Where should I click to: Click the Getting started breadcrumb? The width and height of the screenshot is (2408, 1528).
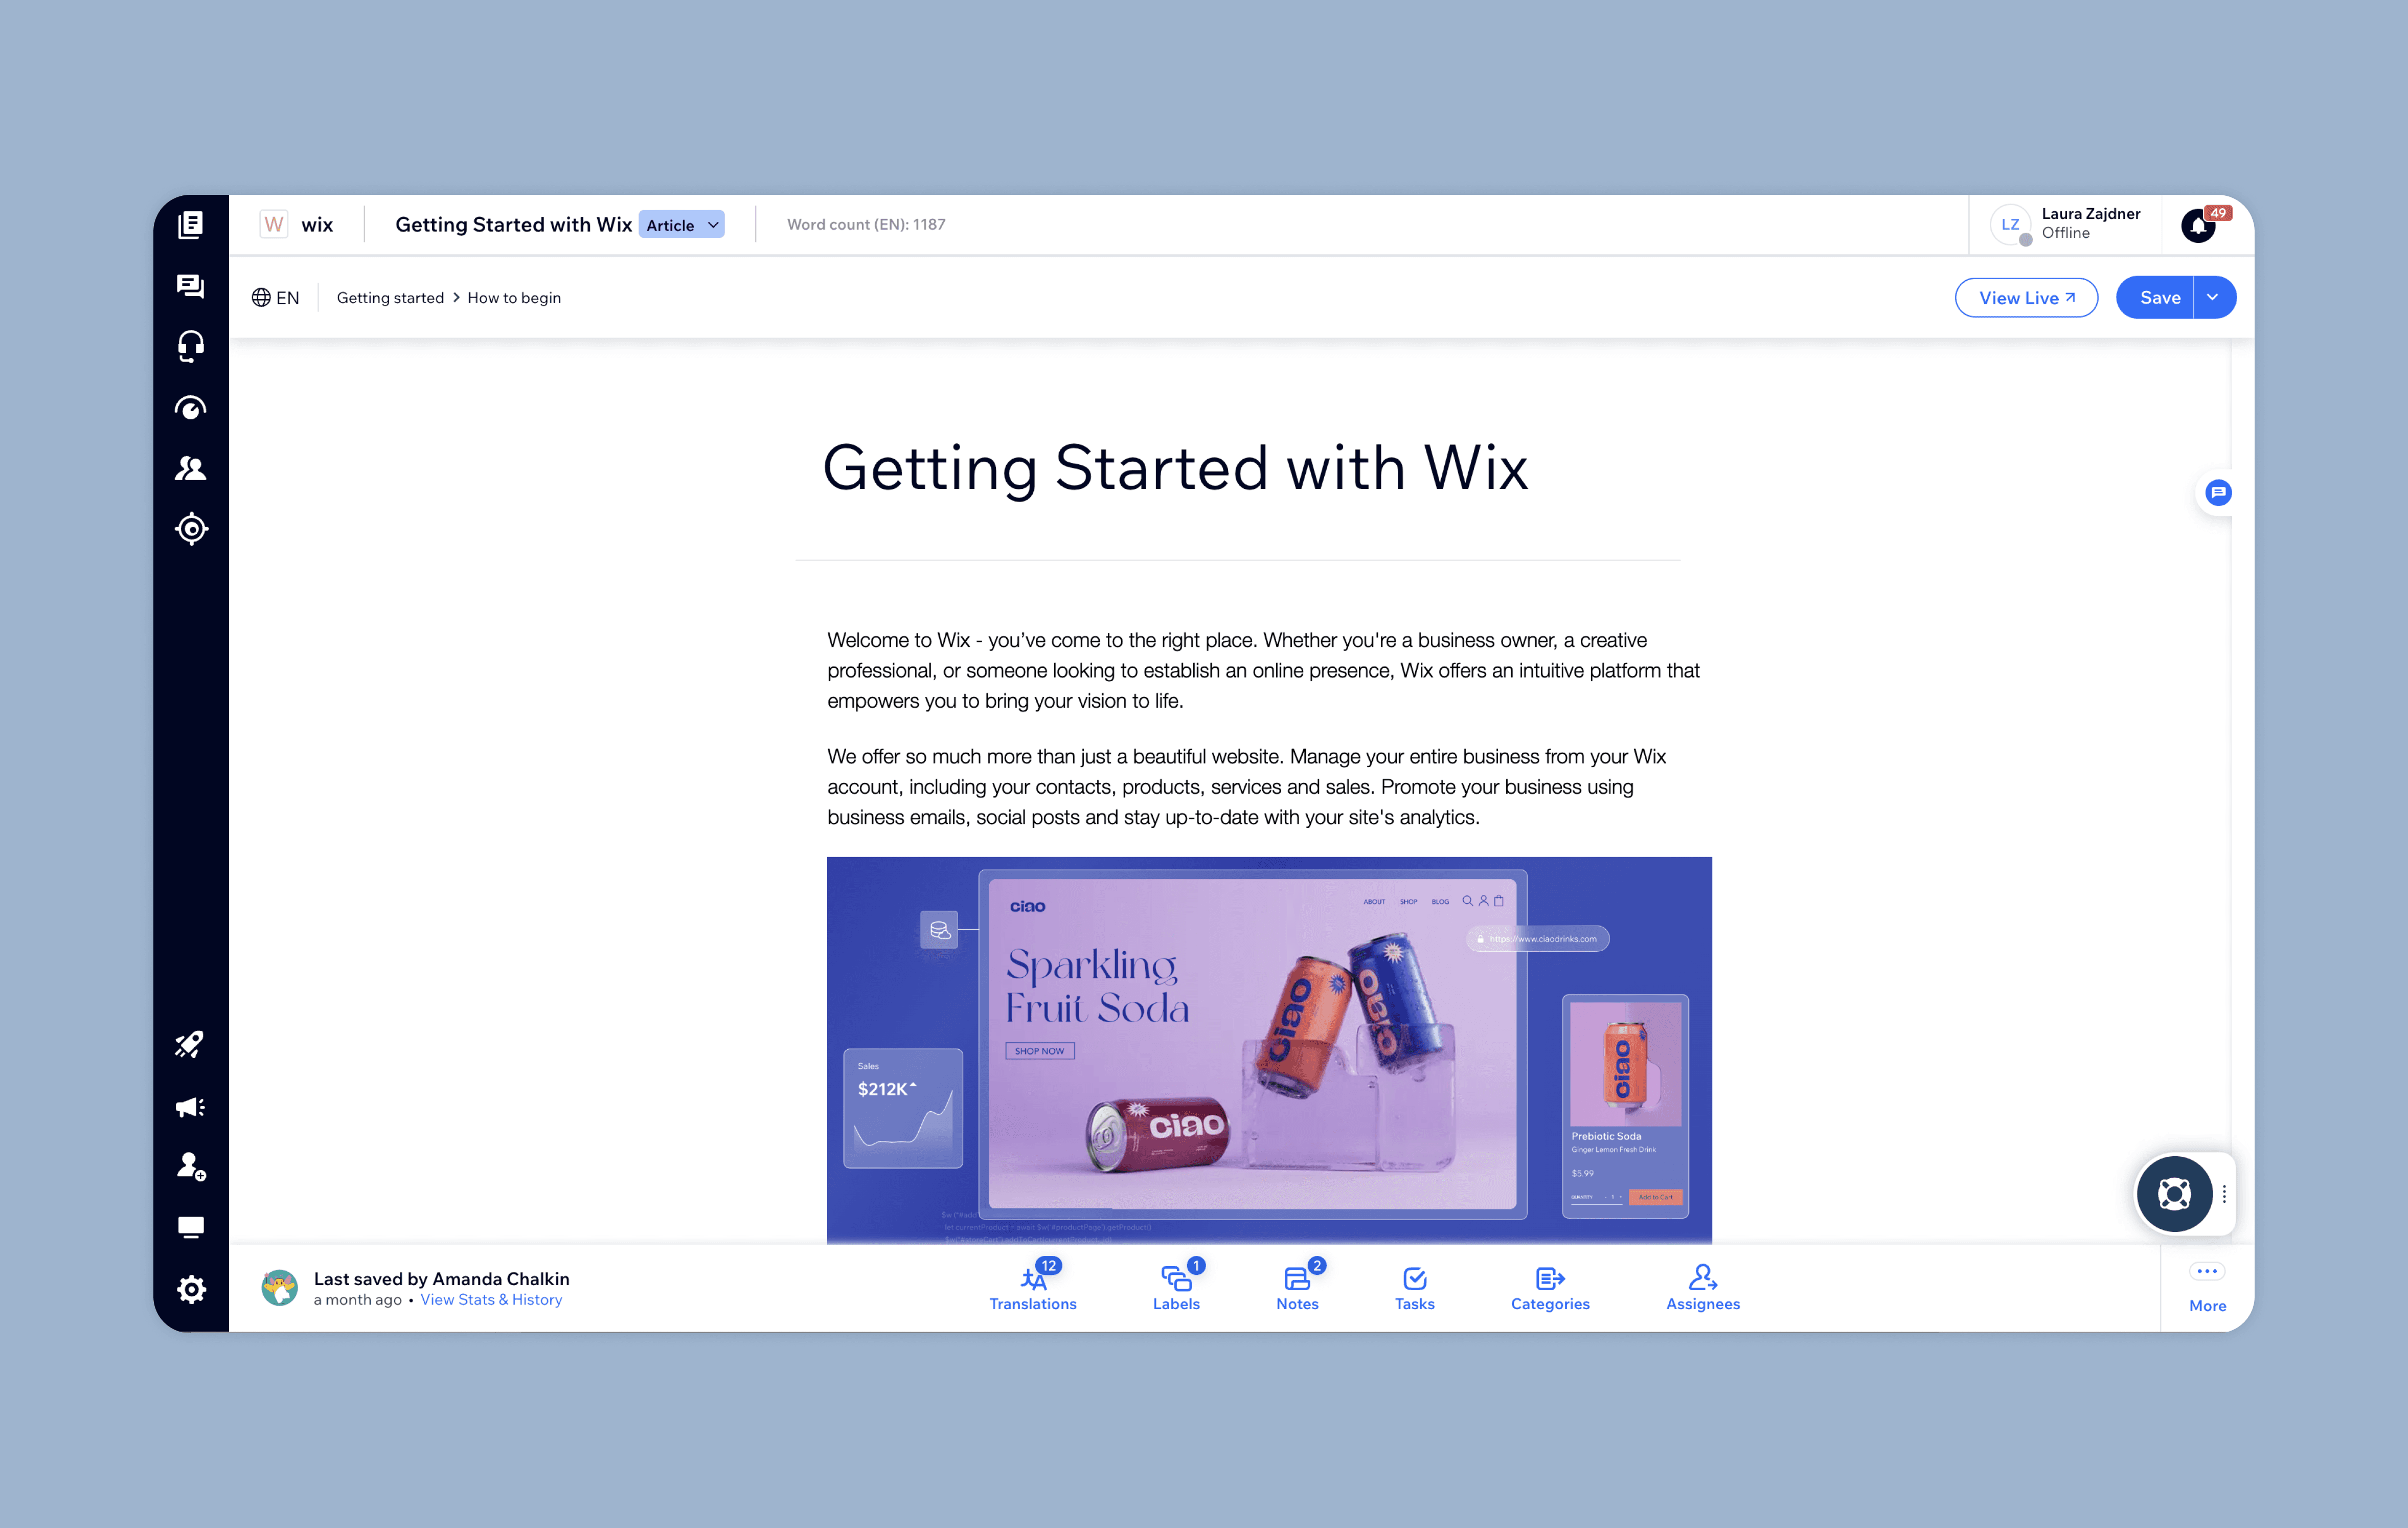[390, 298]
